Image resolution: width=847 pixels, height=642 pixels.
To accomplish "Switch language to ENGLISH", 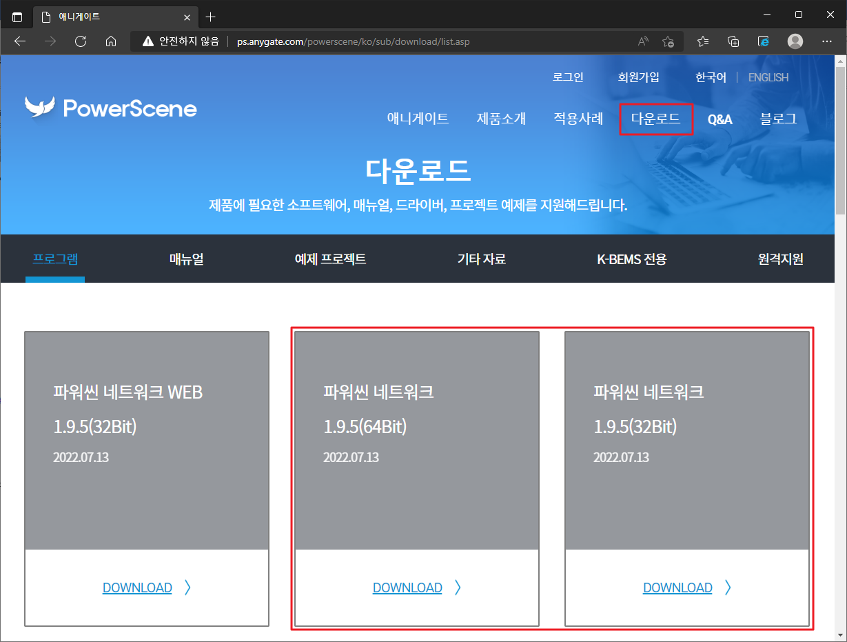I will (768, 77).
